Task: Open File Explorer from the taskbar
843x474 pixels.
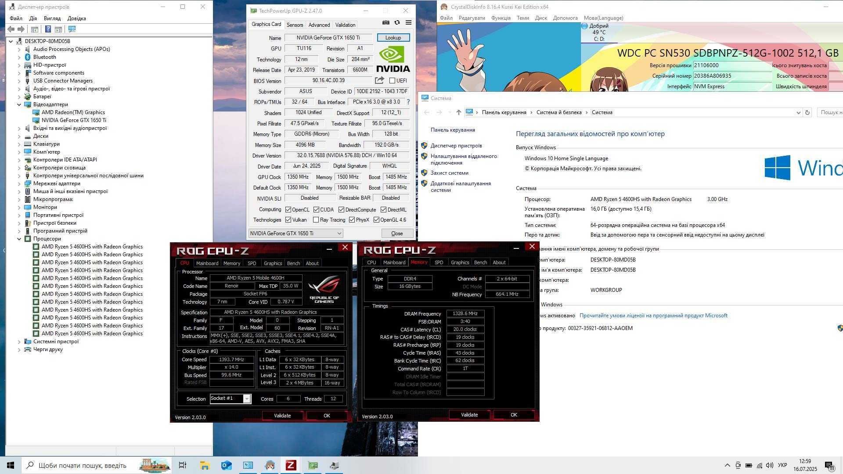Action: (x=205, y=465)
